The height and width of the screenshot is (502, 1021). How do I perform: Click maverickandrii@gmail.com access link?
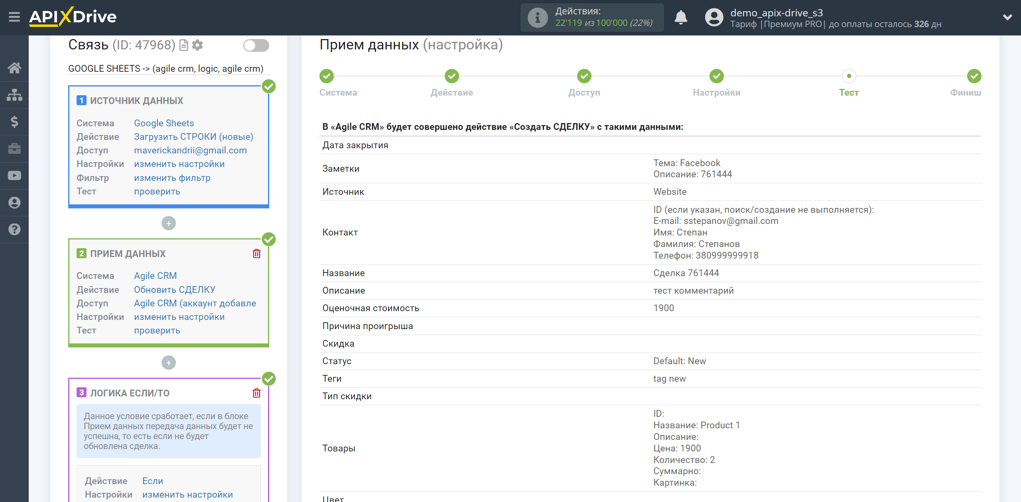click(x=191, y=150)
